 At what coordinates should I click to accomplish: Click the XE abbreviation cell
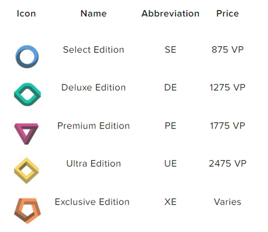(x=170, y=202)
